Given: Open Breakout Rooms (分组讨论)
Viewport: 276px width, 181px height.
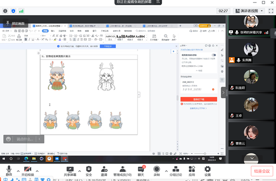Looking at the screenshot, I should click(x=176, y=170).
